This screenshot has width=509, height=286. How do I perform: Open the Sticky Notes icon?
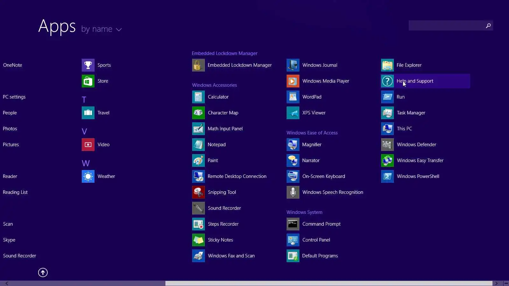tap(199, 240)
